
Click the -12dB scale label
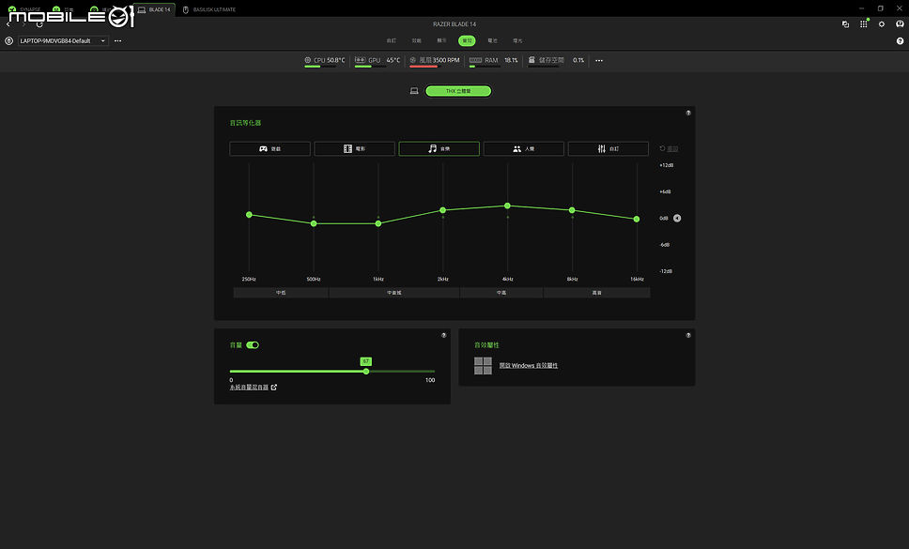[666, 271]
